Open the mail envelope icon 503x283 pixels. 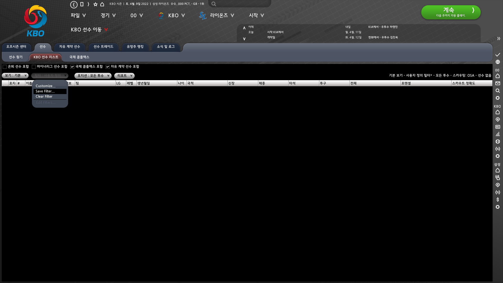pos(497,83)
